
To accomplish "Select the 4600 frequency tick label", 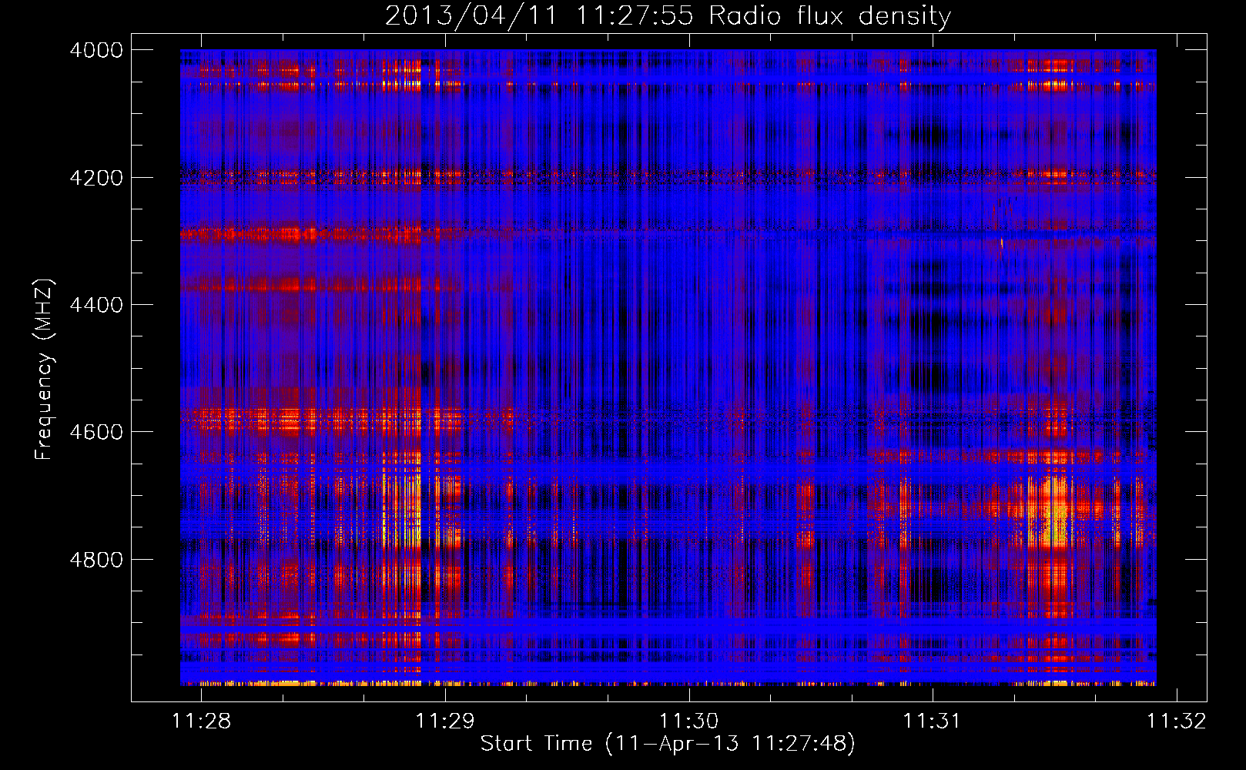I will click(96, 432).
